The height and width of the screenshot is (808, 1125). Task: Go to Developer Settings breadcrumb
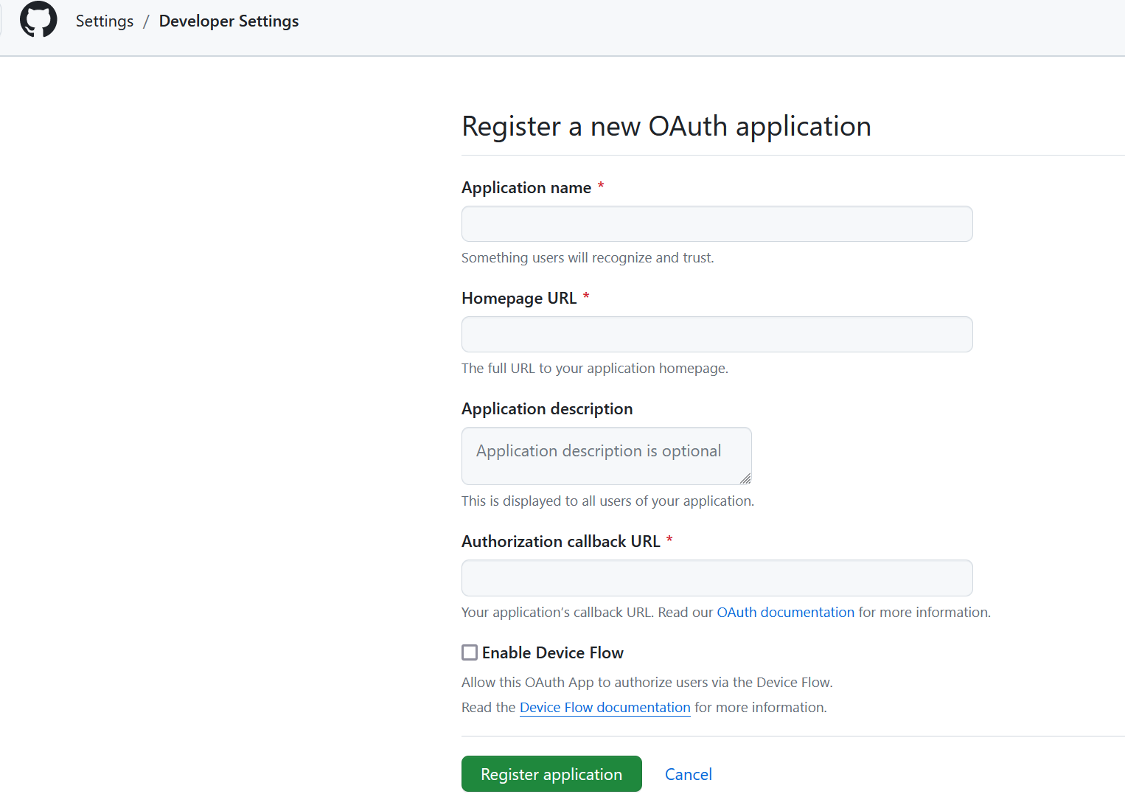pyautogui.click(x=229, y=21)
